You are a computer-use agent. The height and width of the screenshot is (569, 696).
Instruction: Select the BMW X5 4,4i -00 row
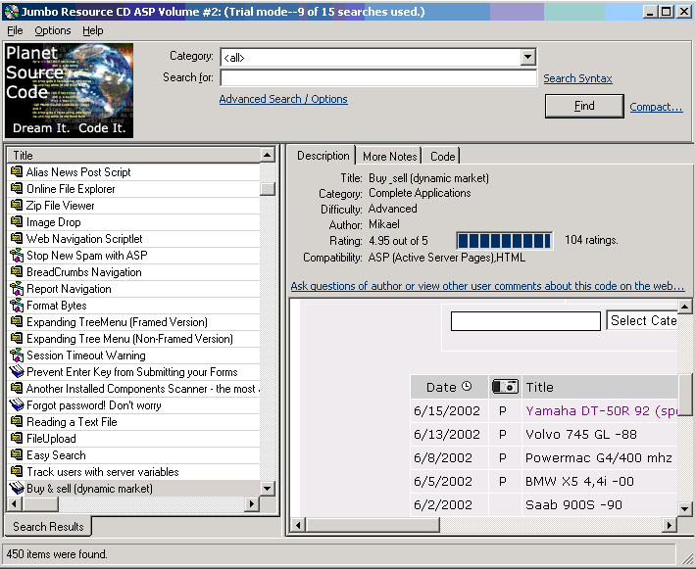tap(544, 481)
